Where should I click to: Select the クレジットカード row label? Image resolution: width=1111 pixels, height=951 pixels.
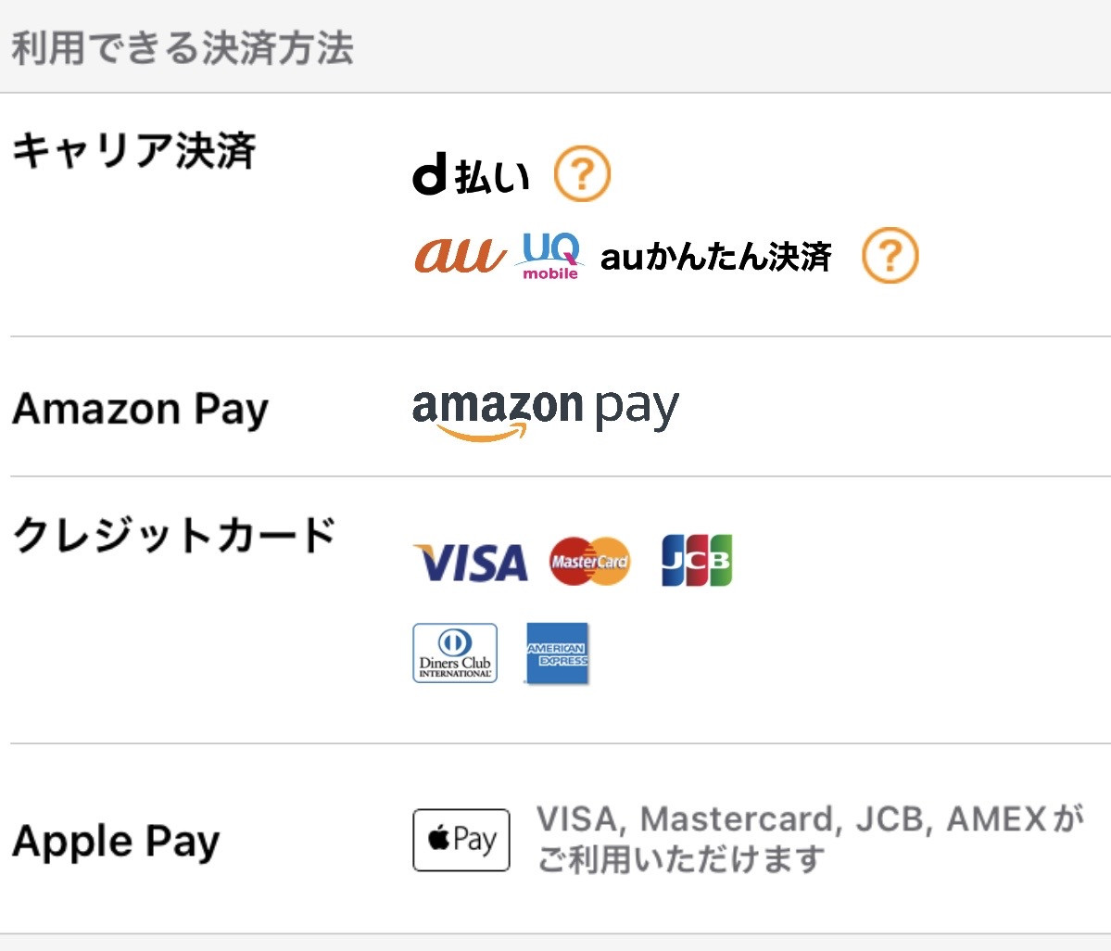tap(173, 536)
